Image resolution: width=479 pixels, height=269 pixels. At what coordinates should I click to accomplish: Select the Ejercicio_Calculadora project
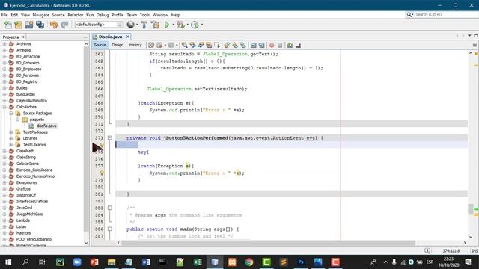pyautogui.click(x=34, y=170)
